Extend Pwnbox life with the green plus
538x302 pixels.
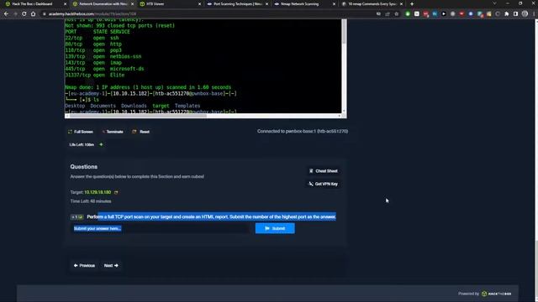coord(101,144)
